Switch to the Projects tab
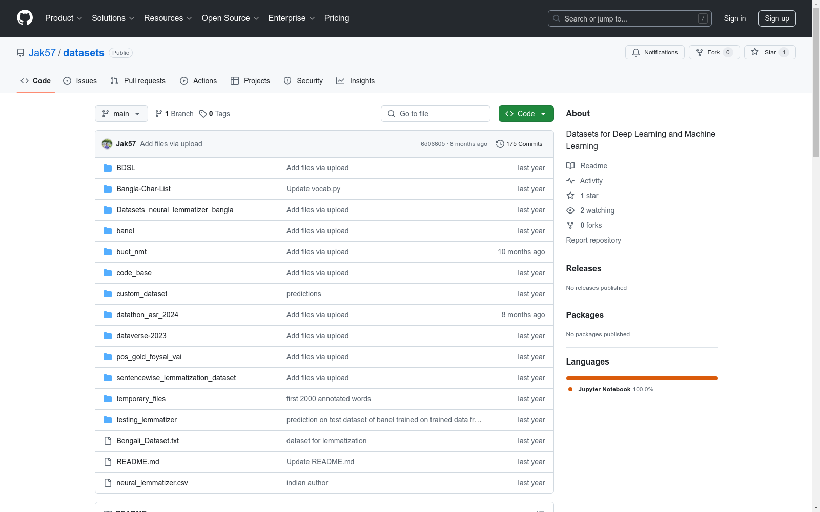Screen dimensions: 820x512 250,81
